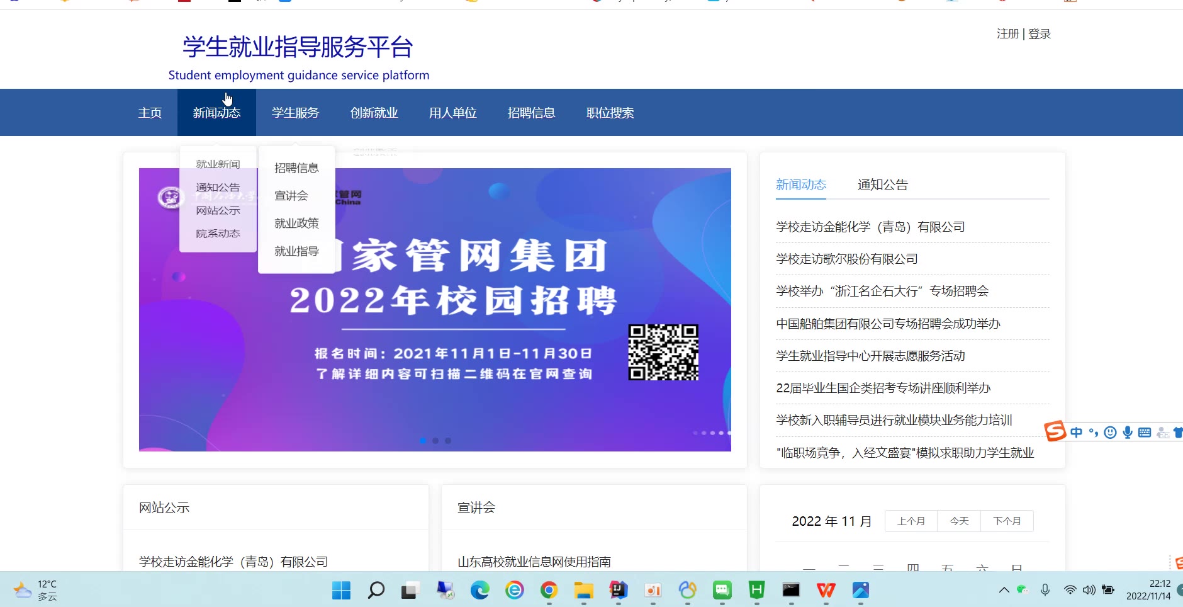Switch to 通知公告 tab in side panel
Image resolution: width=1183 pixels, height=607 pixels.
[882, 184]
